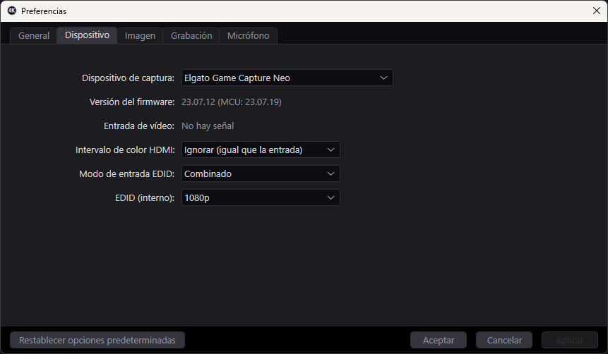The width and height of the screenshot is (608, 354).
Task: Click Restablecer opciones predeterminadas button
Action: pos(97,340)
